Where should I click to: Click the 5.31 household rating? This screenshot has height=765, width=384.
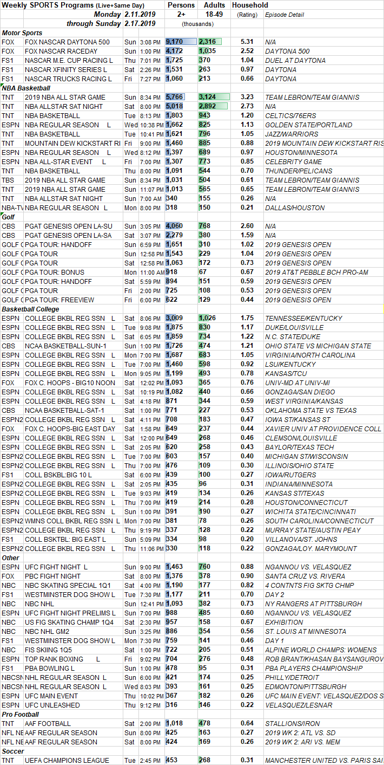247,42
